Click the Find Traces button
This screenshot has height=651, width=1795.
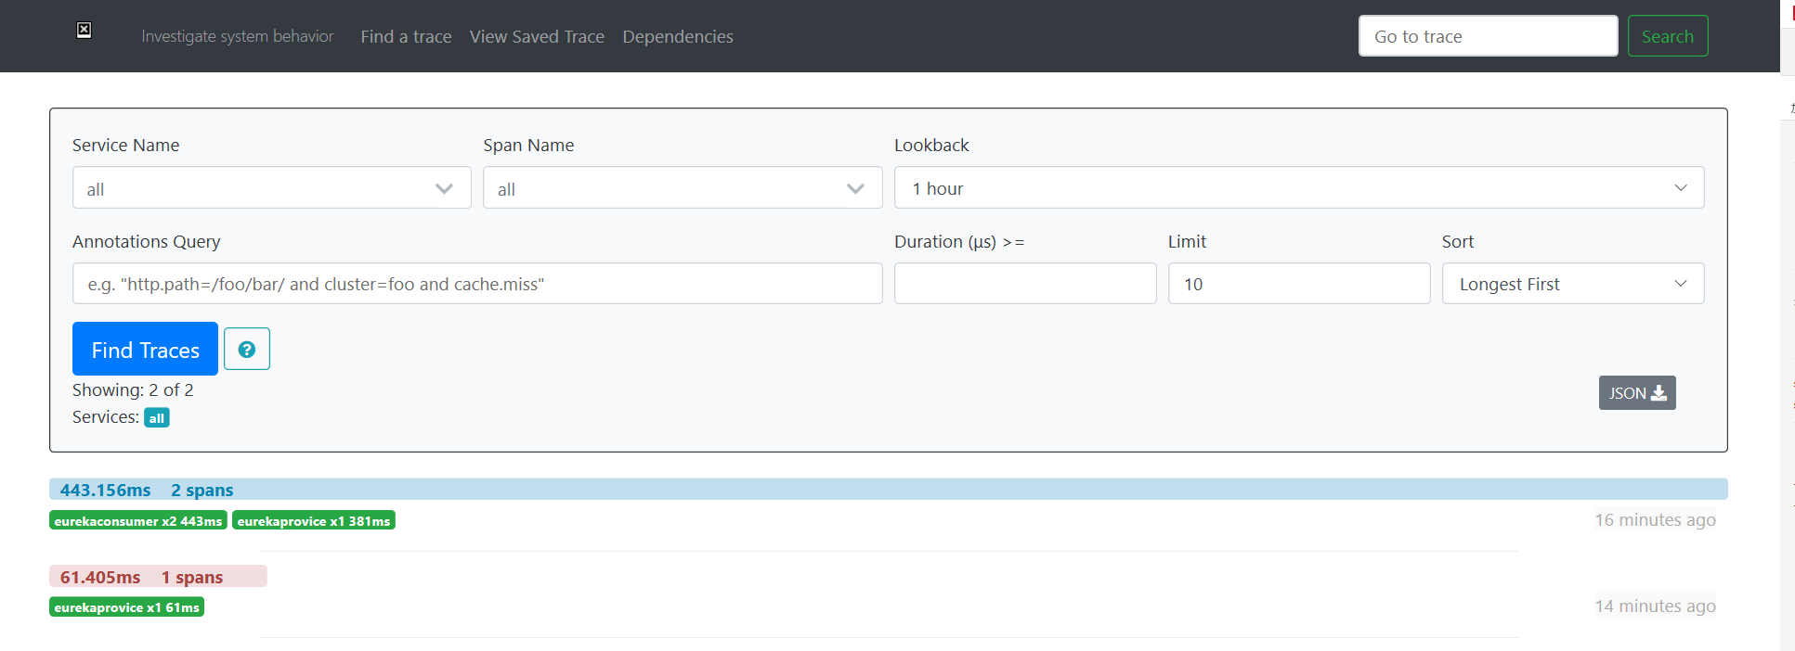tap(145, 349)
